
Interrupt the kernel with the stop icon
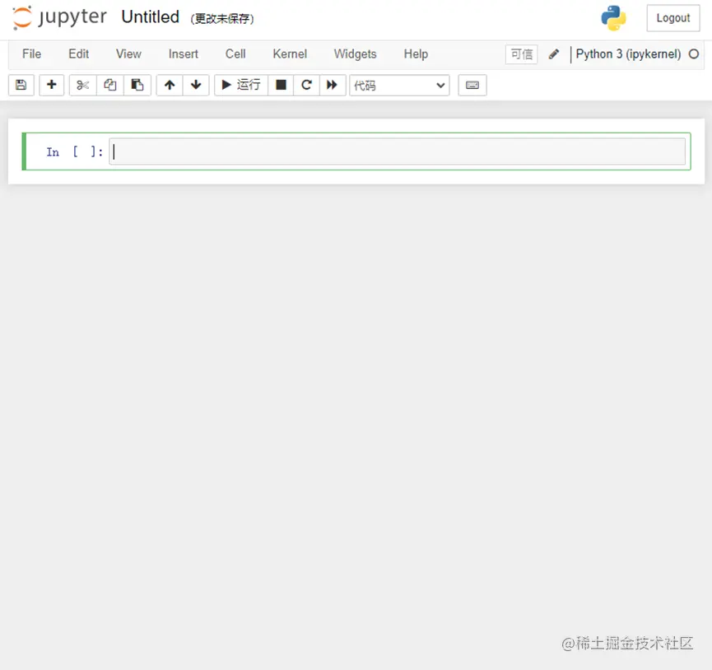(281, 85)
